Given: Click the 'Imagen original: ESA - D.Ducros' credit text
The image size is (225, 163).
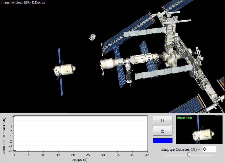Looking at the screenshot, I should [23, 3].
